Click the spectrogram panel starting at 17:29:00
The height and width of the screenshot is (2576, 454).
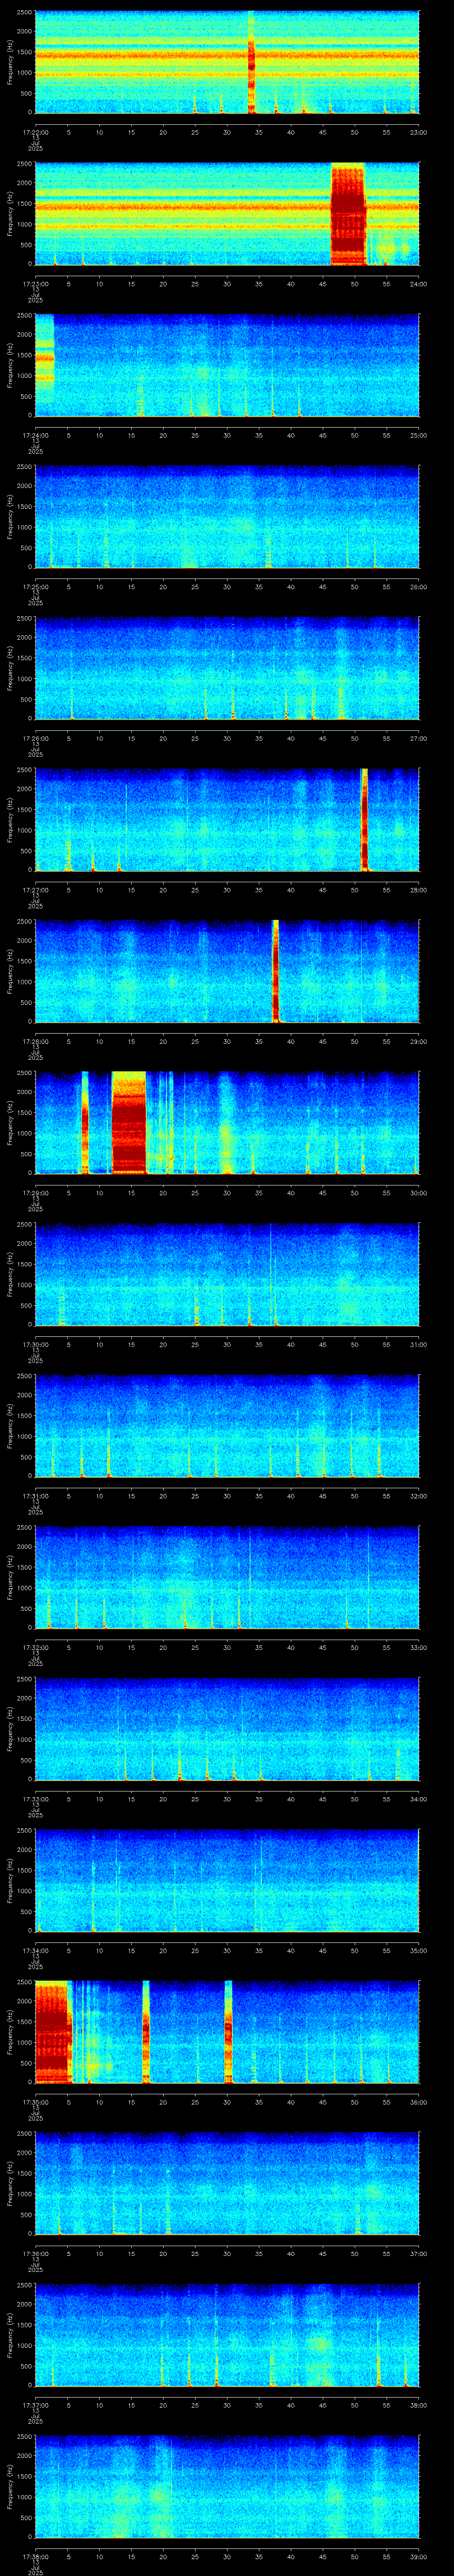point(227,1123)
